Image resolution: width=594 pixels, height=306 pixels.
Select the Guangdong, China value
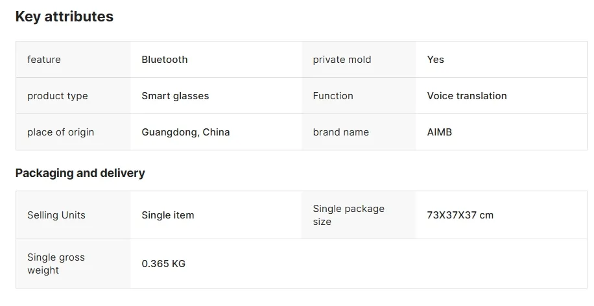coord(185,132)
